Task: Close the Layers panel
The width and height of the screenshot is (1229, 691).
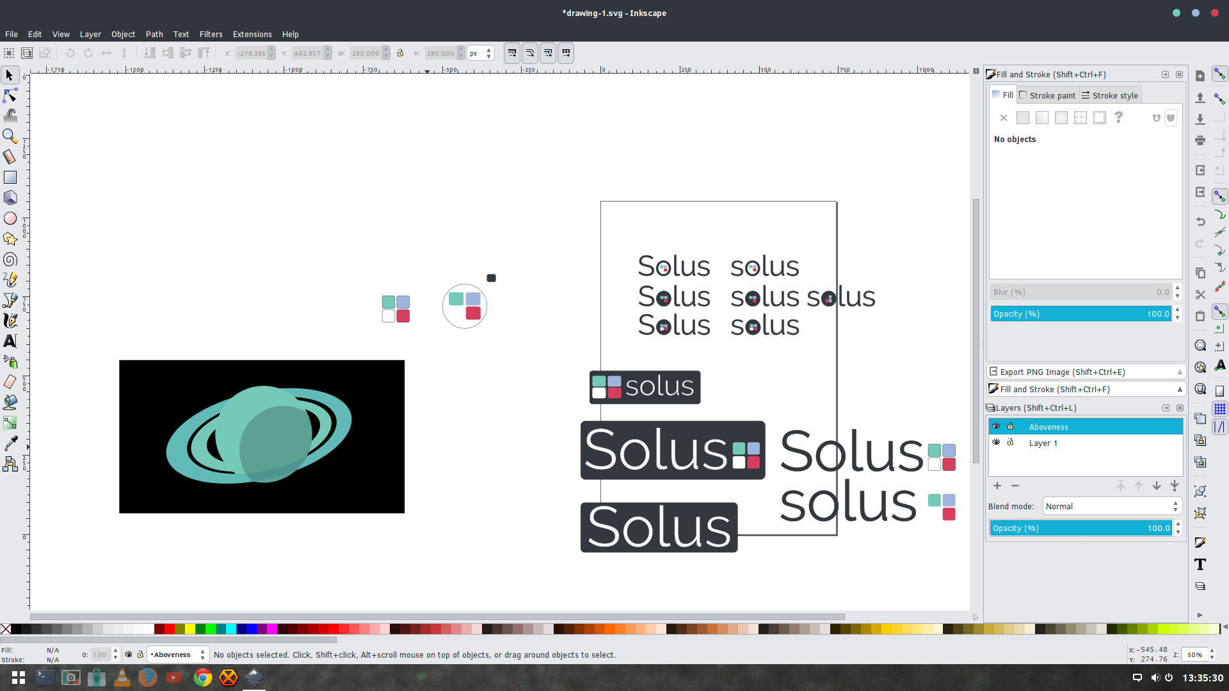Action: (1180, 408)
